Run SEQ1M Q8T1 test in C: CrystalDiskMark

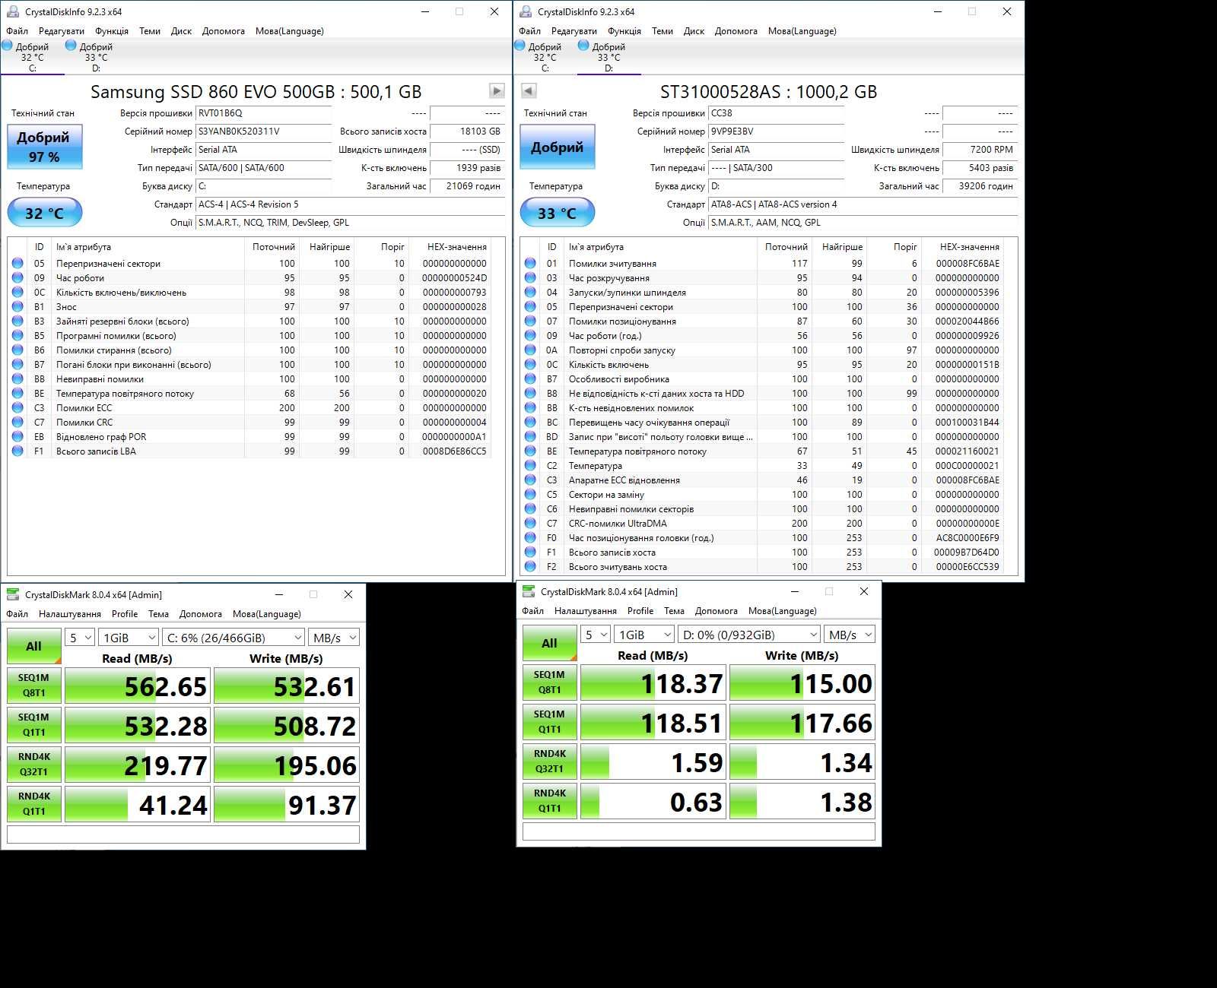34,686
